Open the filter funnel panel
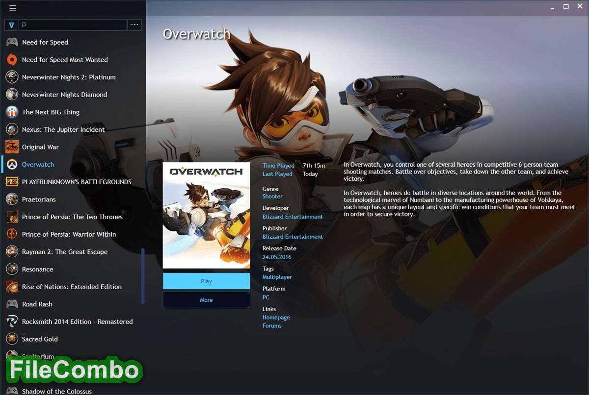The height and width of the screenshot is (395, 589). (11, 25)
